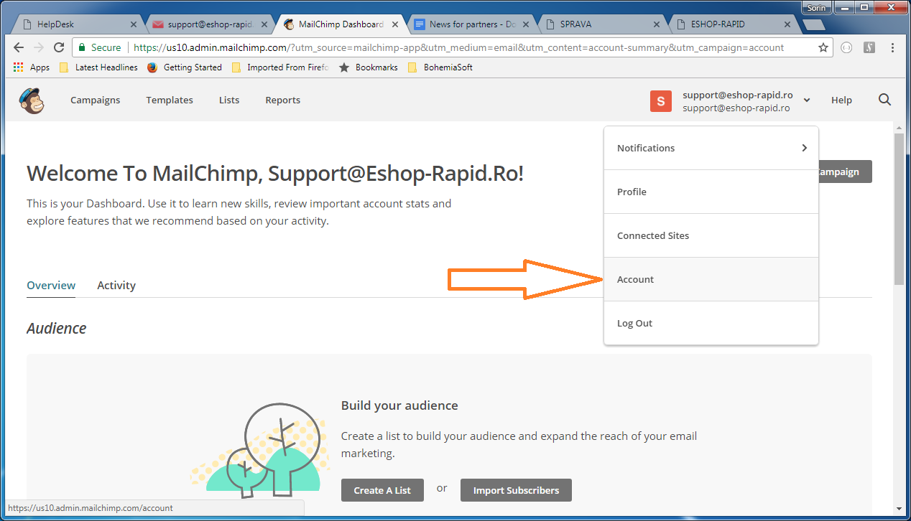
Task: Open Lists in the MailChimp navigation
Action: pyautogui.click(x=229, y=100)
